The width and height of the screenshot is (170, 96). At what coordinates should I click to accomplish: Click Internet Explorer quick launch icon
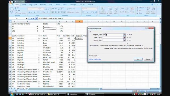point(23,94)
